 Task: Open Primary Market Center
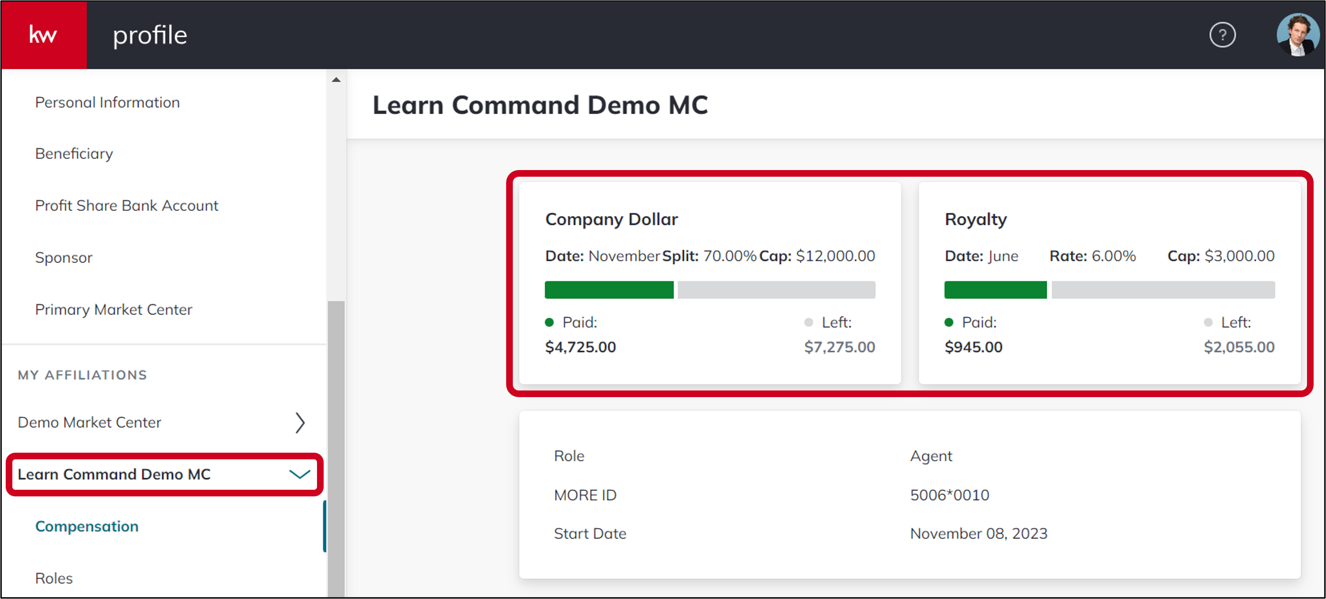tap(114, 309)
